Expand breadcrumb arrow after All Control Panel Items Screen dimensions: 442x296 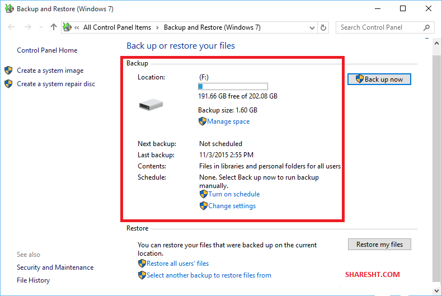coord(157,27)
